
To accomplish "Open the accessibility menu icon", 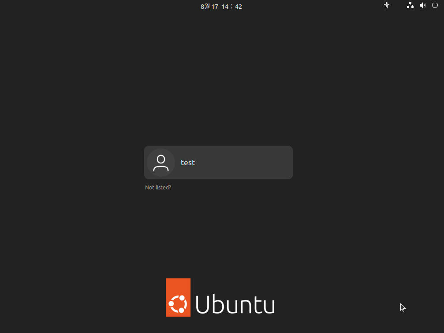I will click(x=387, y=5).
